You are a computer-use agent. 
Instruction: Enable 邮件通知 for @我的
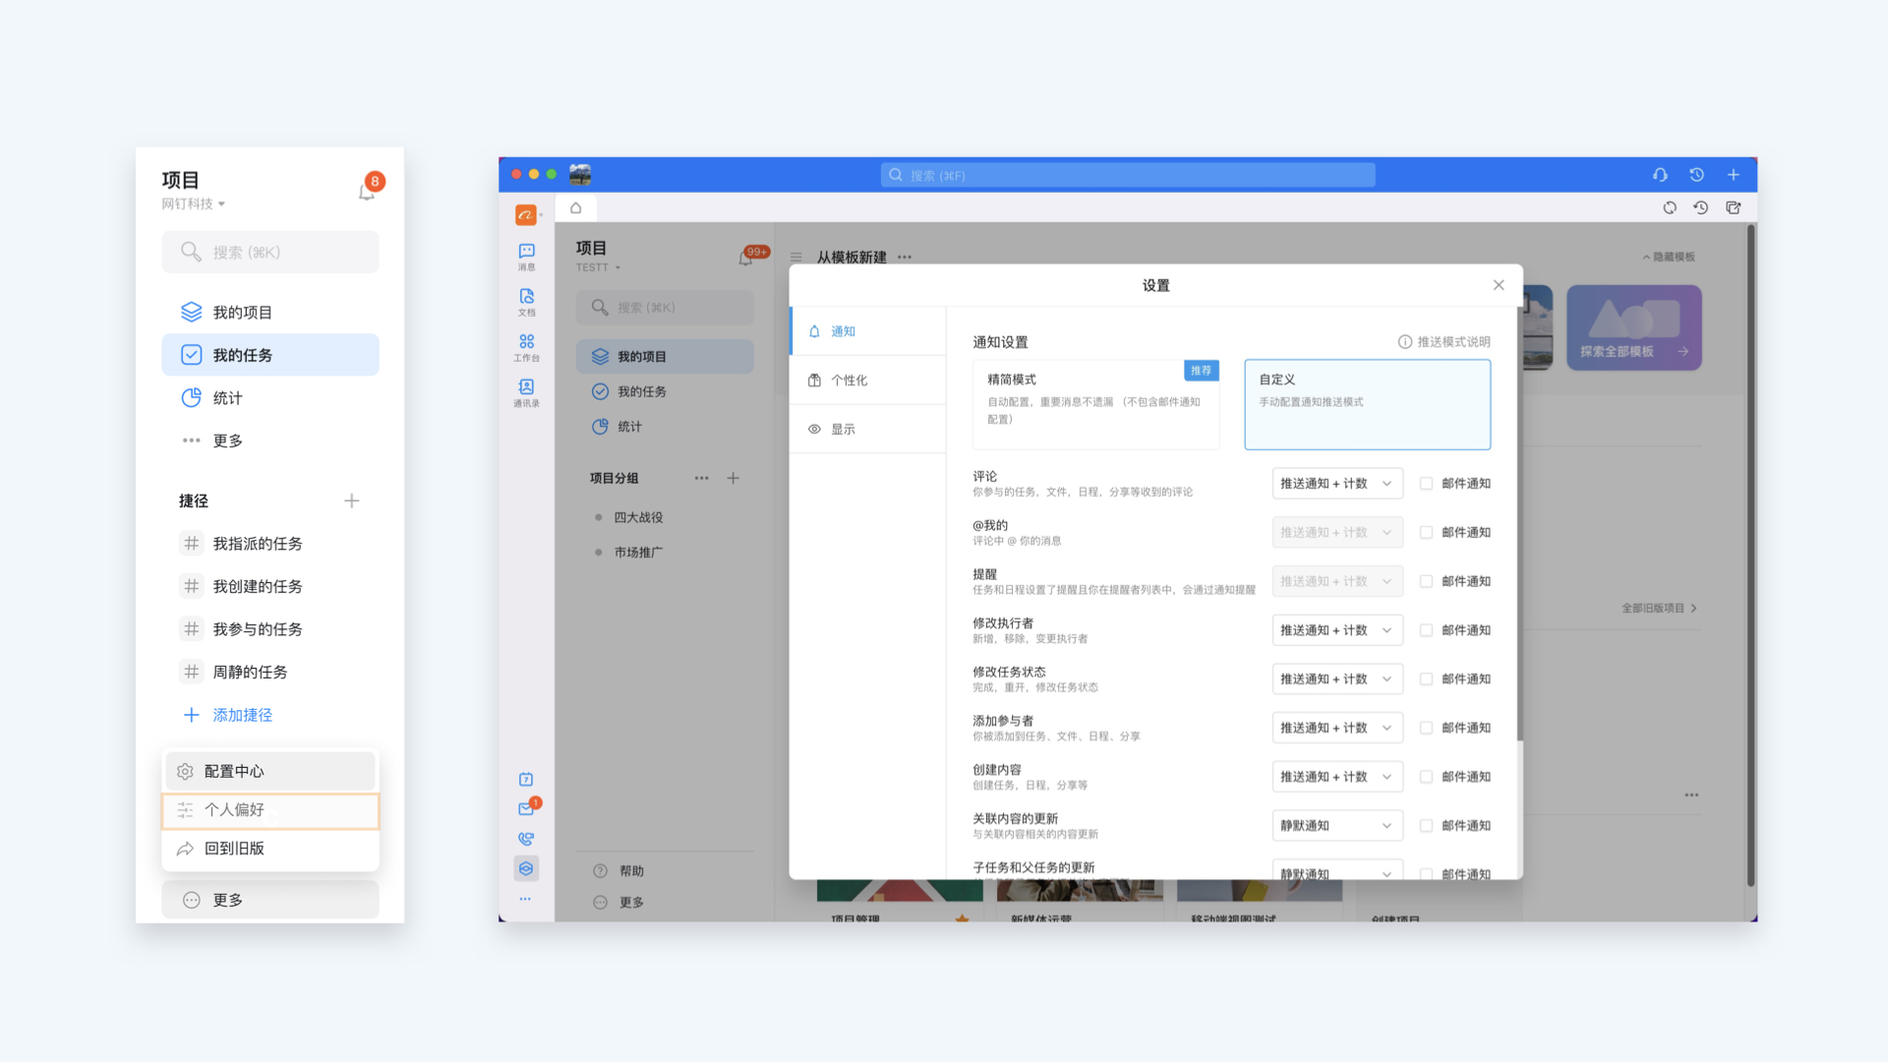1426,533
